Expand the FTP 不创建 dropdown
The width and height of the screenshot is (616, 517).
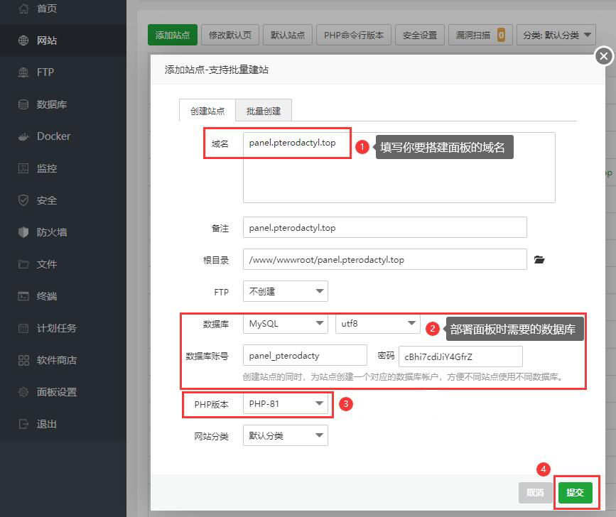(x=285, y=291)
